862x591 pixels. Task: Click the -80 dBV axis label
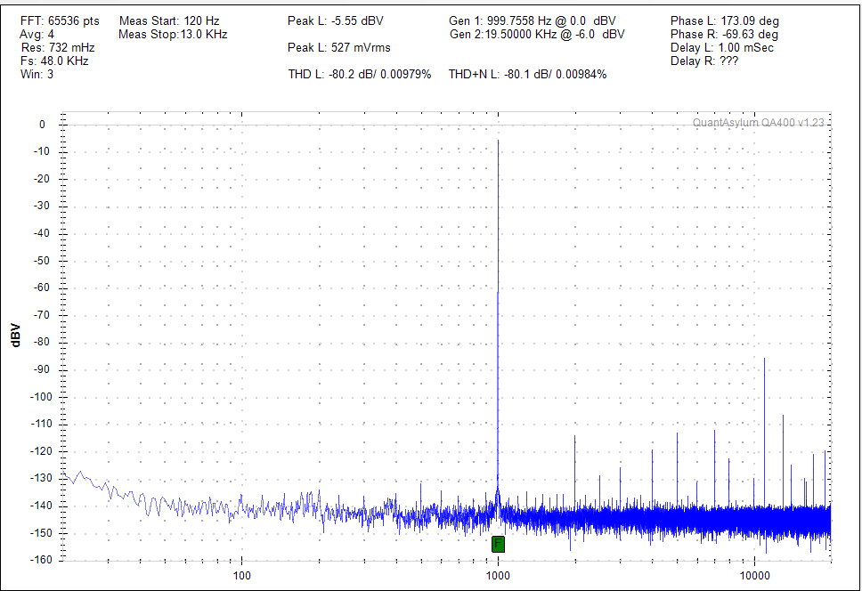click(42, 342)
